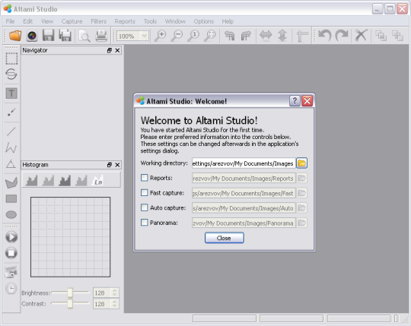Viewport: 411px width, 326px height.
Task: Click the camera capture icon in toolbar
Action: click(x=32, y=36)
